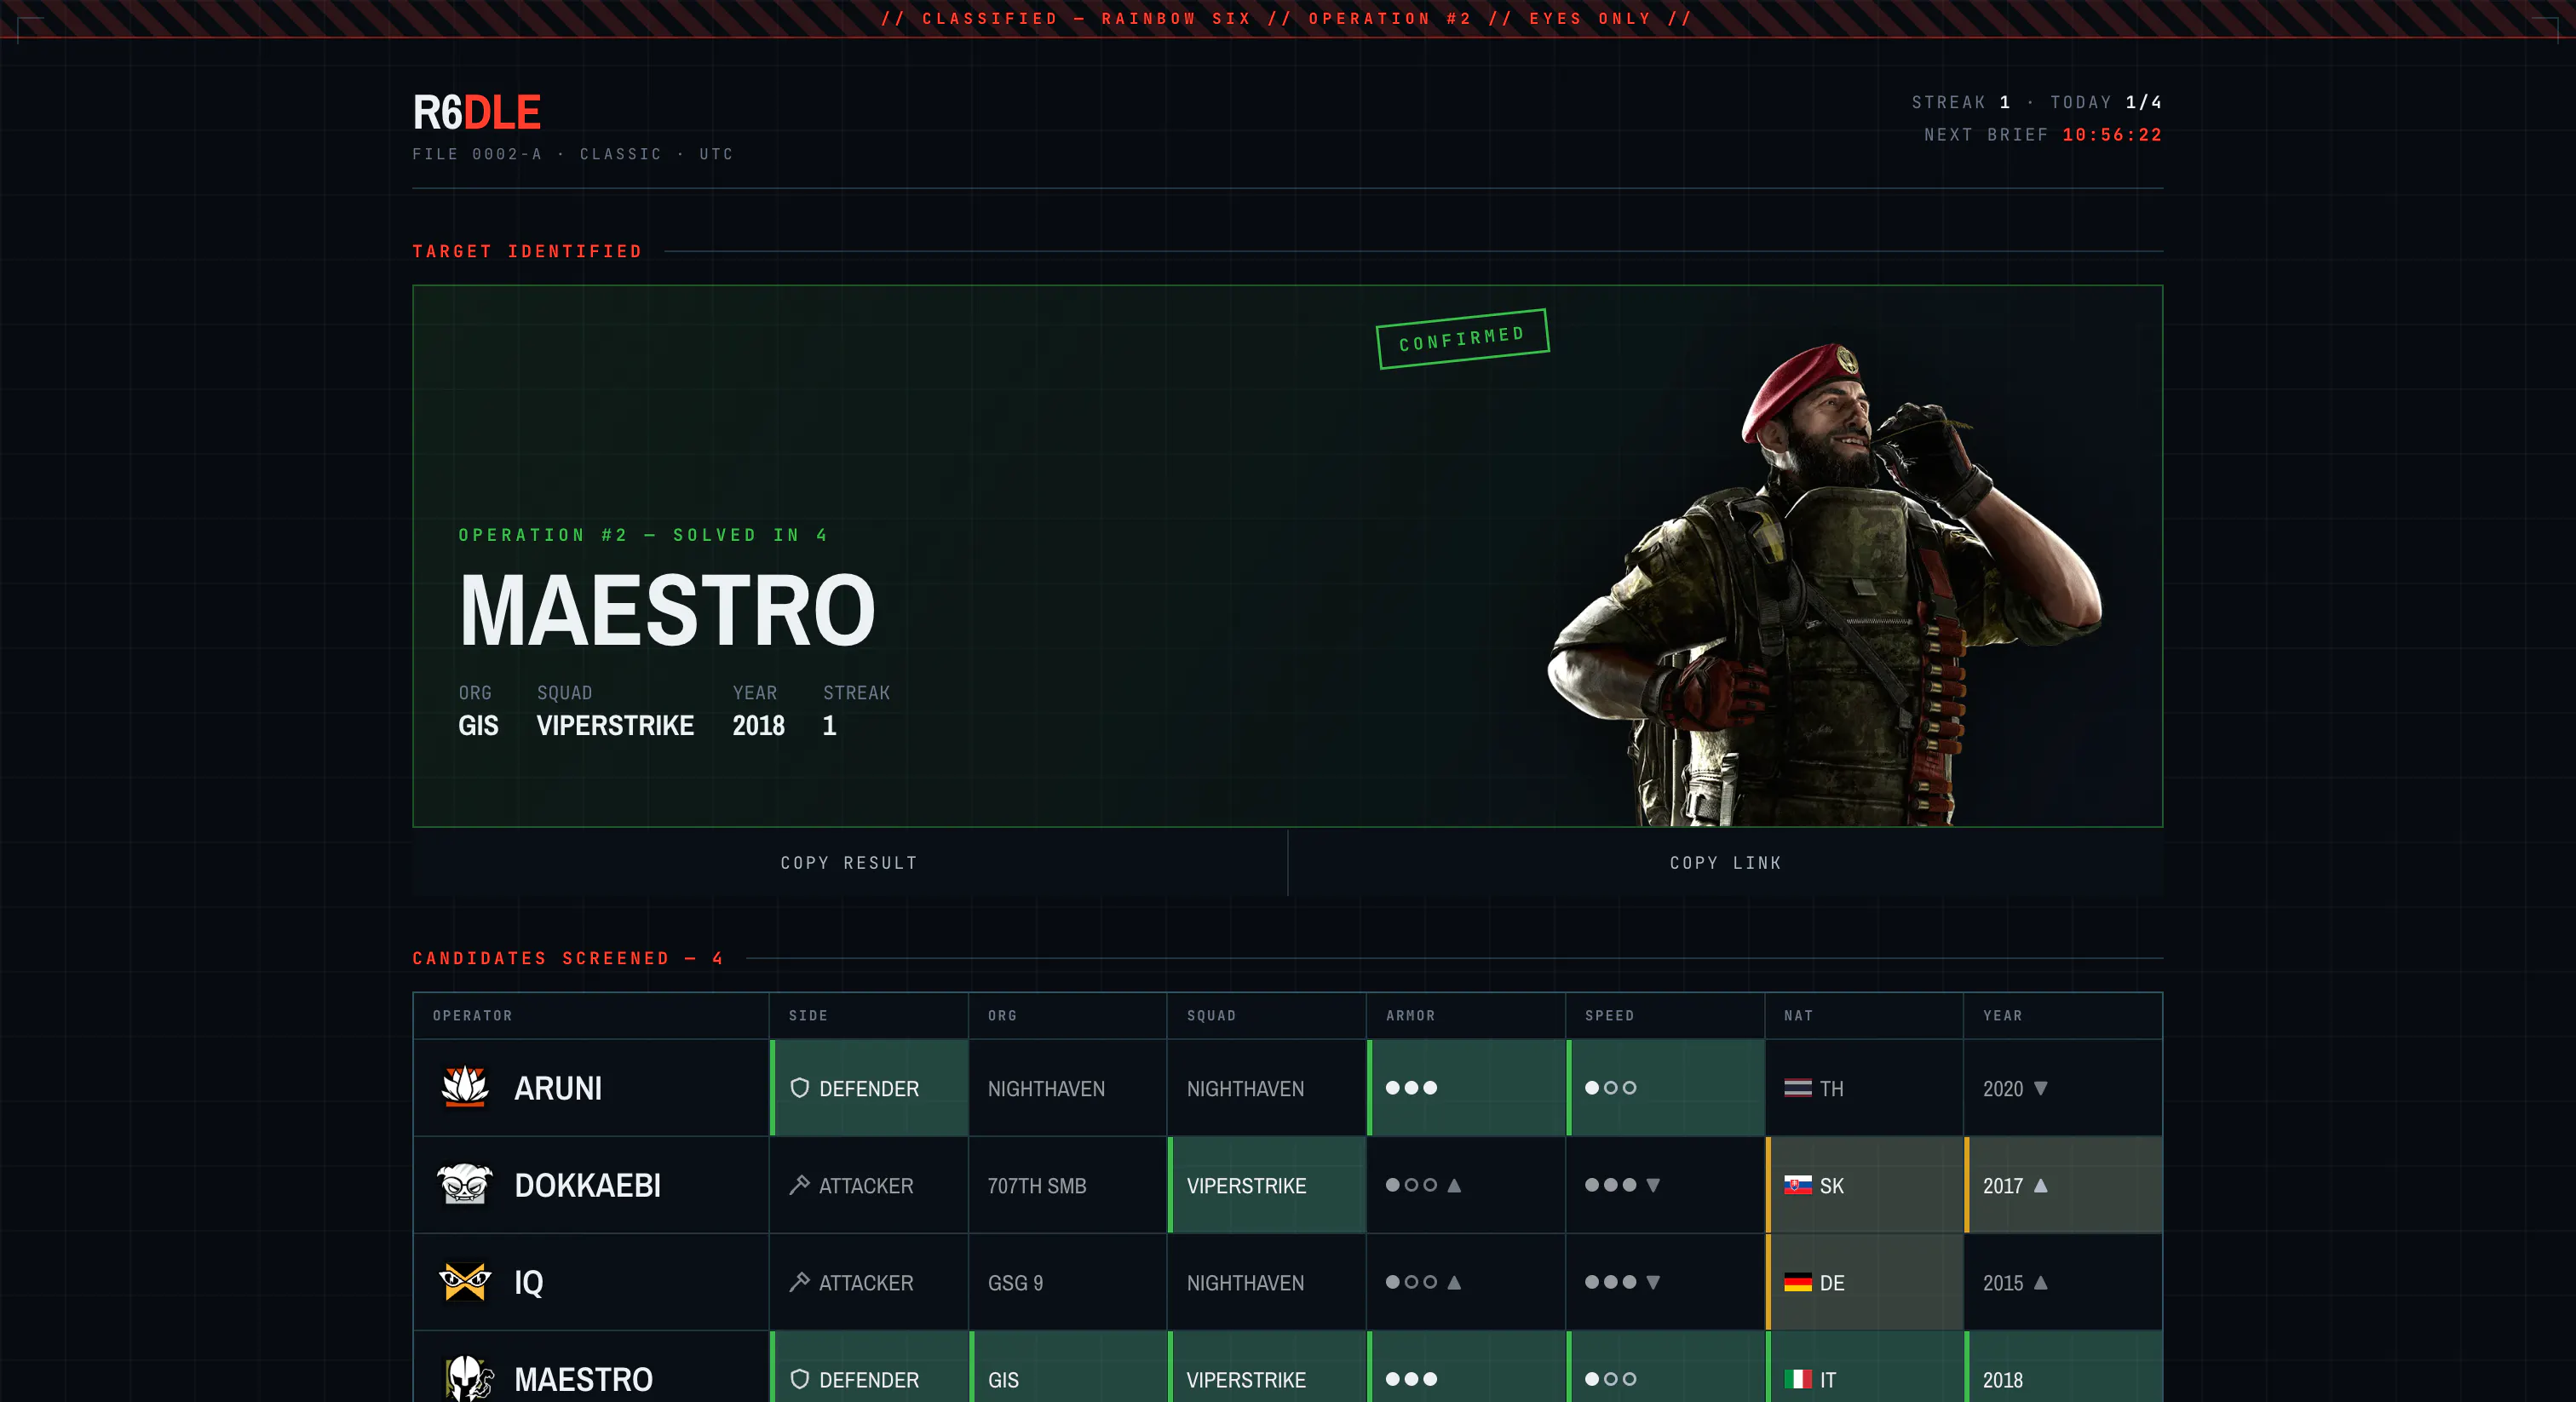Click the up arrow beside Dokkaebi's year 2017

pos(2040,1185)
